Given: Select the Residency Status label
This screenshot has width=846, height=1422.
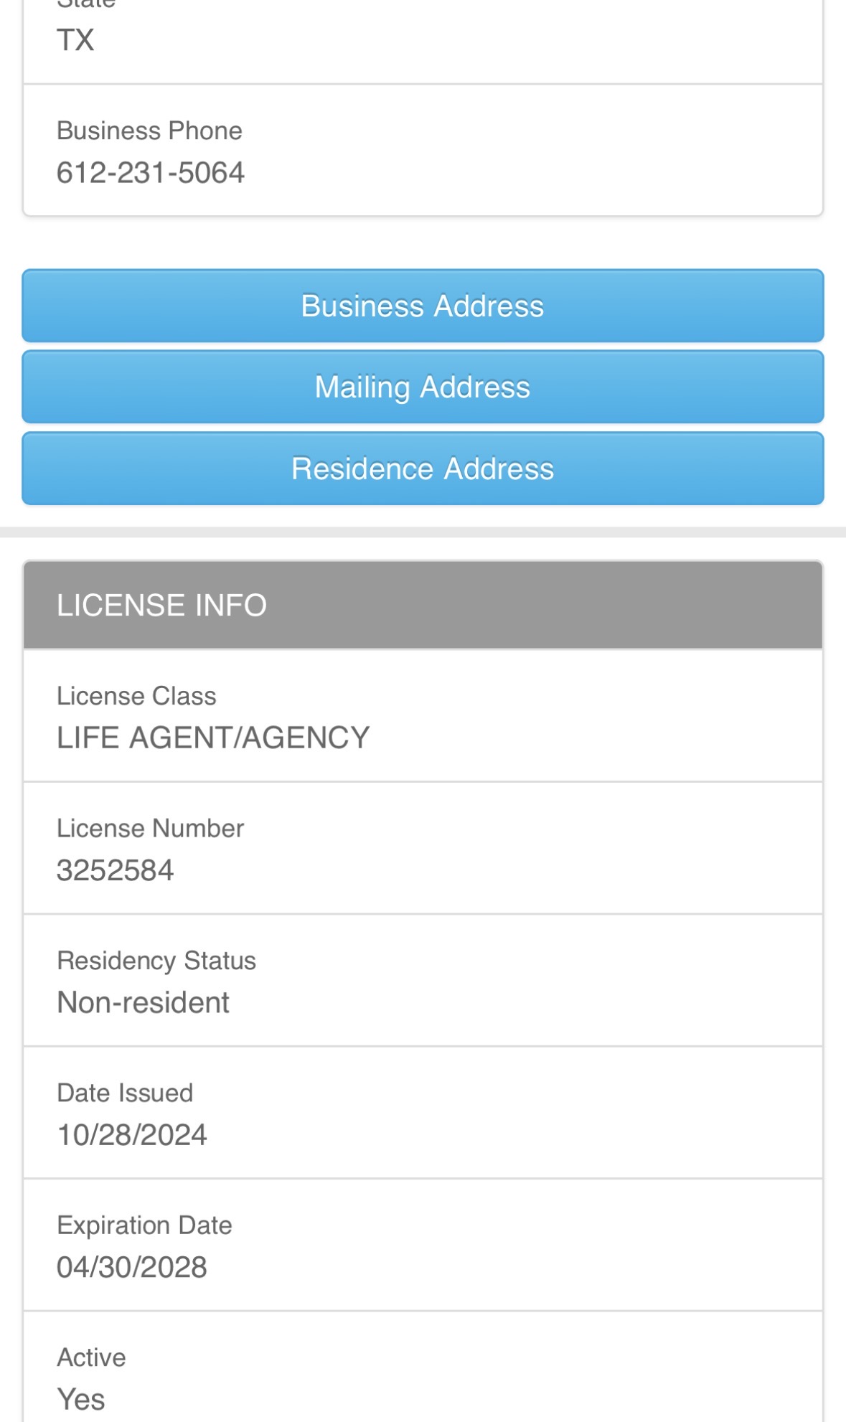Looking at the screenshot, I should tap(156, 961).
